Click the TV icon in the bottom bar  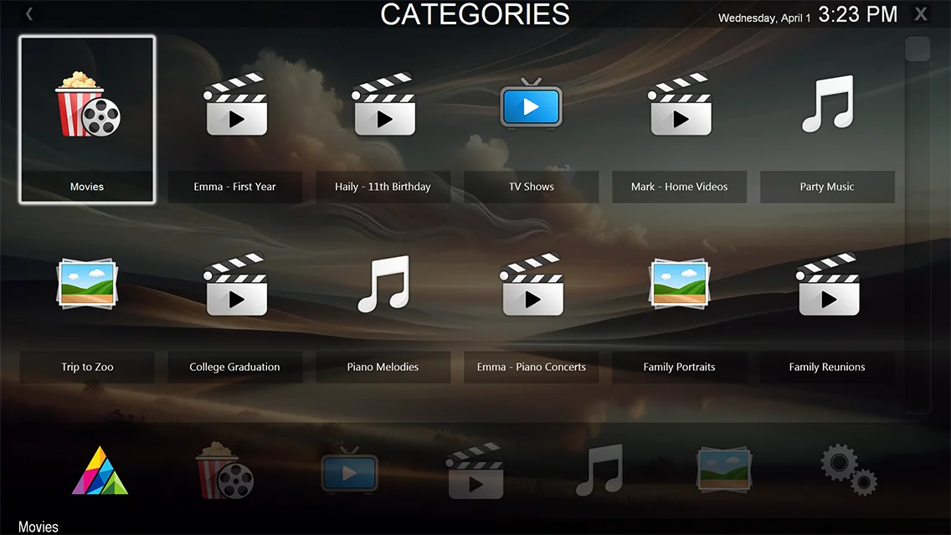tap(350, 470)
